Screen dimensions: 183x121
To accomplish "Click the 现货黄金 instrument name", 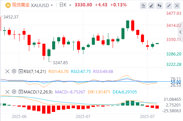I will [x=21, y=5].
